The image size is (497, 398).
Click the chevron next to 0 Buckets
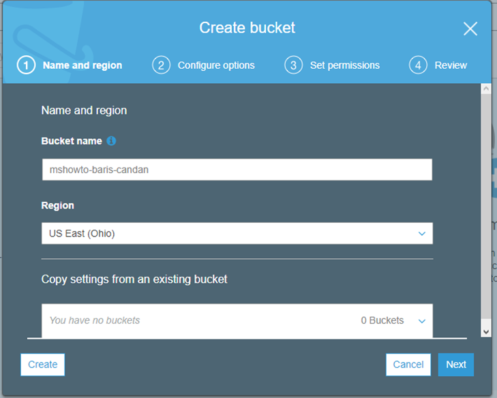(x=421, y=321)
